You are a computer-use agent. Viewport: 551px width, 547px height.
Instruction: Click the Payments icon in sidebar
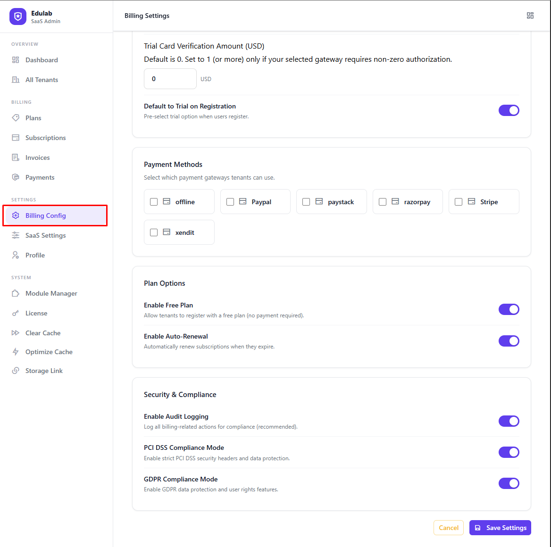tap(16, 177)
